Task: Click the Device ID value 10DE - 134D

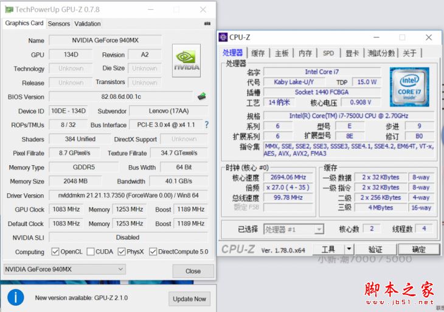Action: point(68,111)
